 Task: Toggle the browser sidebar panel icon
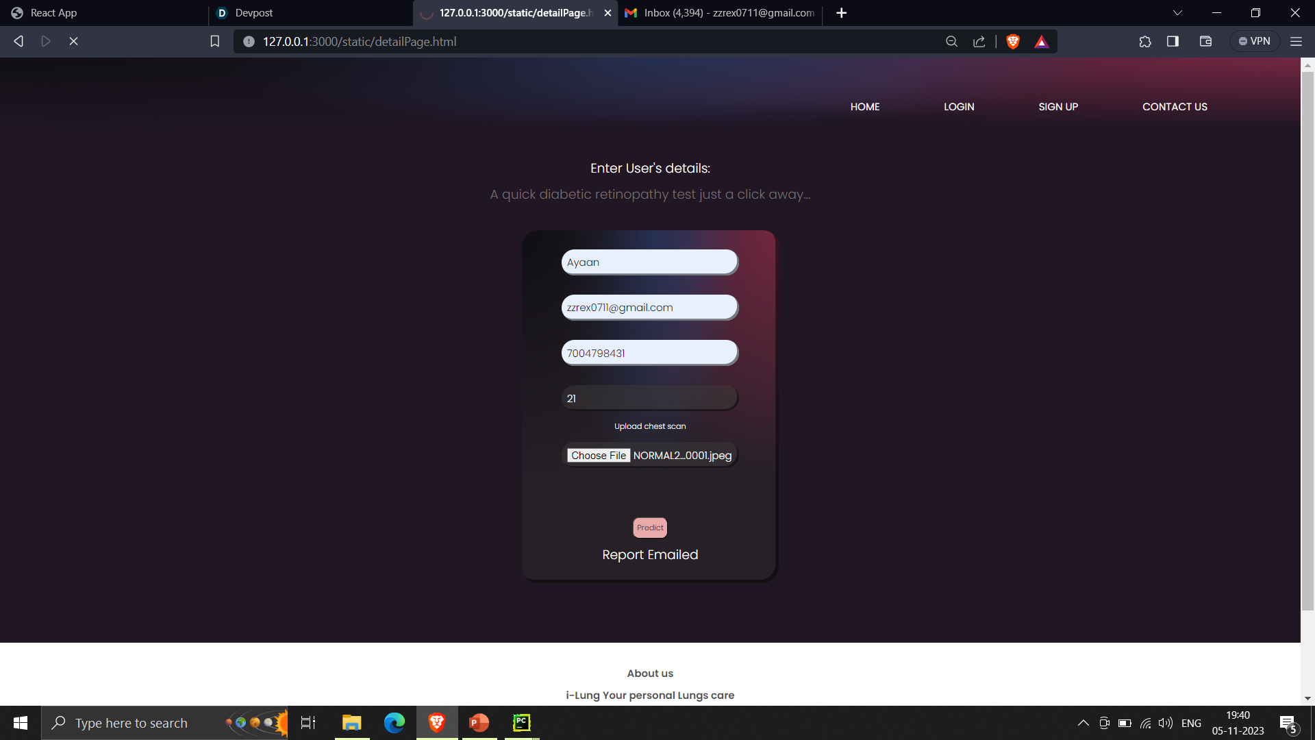(1173, 42)
